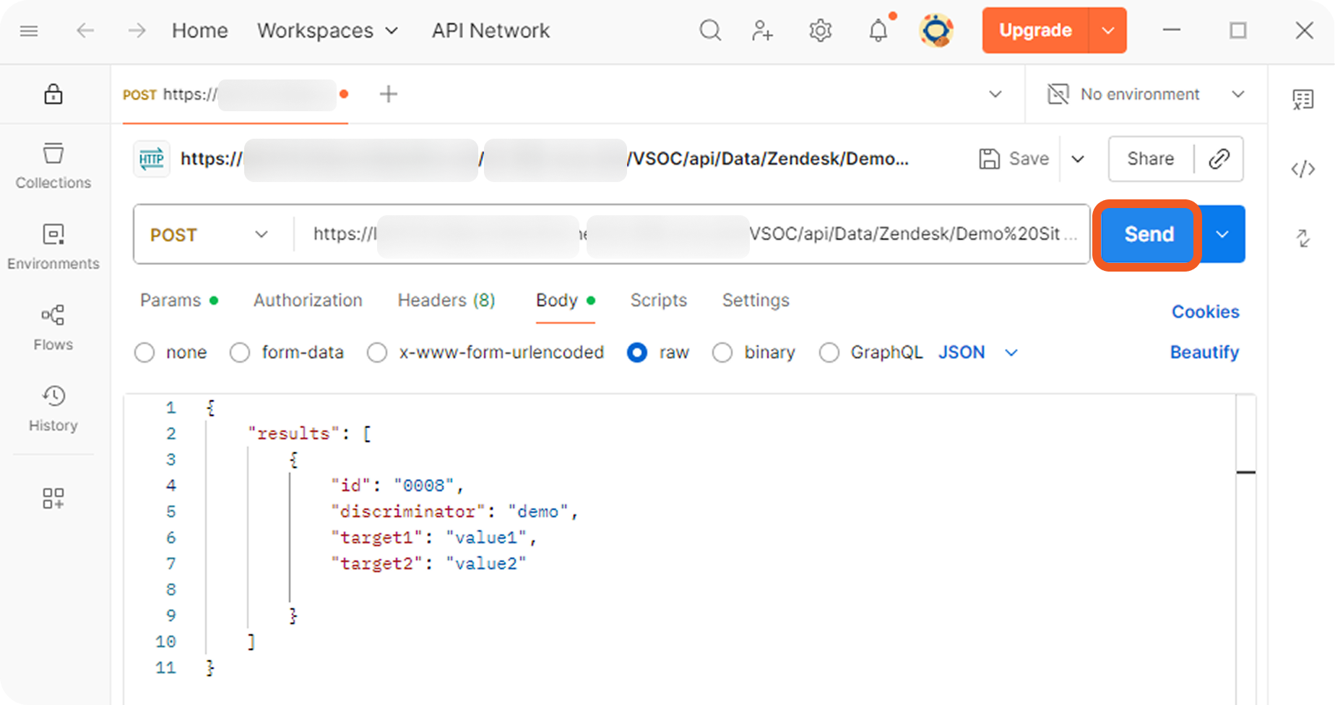Open the History sidebar panel
This screenshot has height=705, width=1335.
53,409
